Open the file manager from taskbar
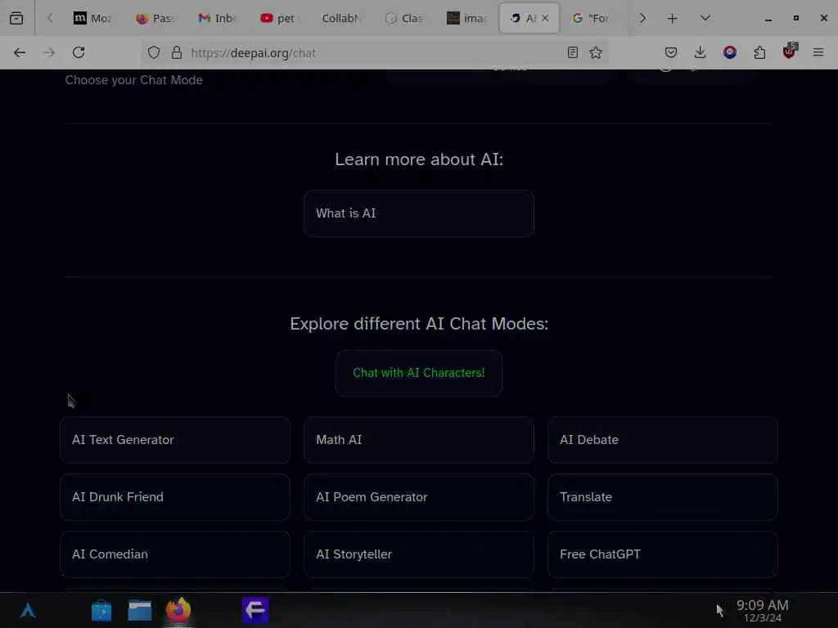The height and width of the screenshot is (628, 838). point(139,610)
